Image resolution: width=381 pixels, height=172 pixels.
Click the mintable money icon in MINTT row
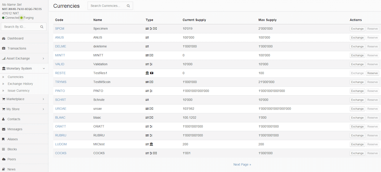151,55
